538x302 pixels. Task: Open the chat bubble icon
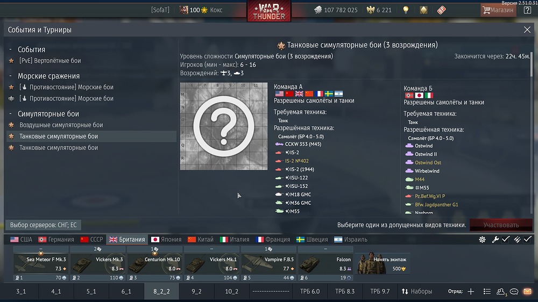[514, 291]
